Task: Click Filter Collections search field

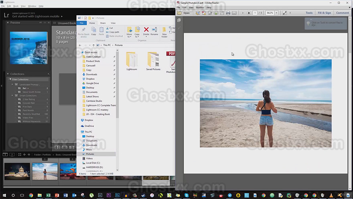Action: 28,80
